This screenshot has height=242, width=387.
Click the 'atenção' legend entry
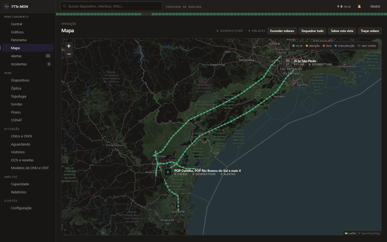[313, 46]
